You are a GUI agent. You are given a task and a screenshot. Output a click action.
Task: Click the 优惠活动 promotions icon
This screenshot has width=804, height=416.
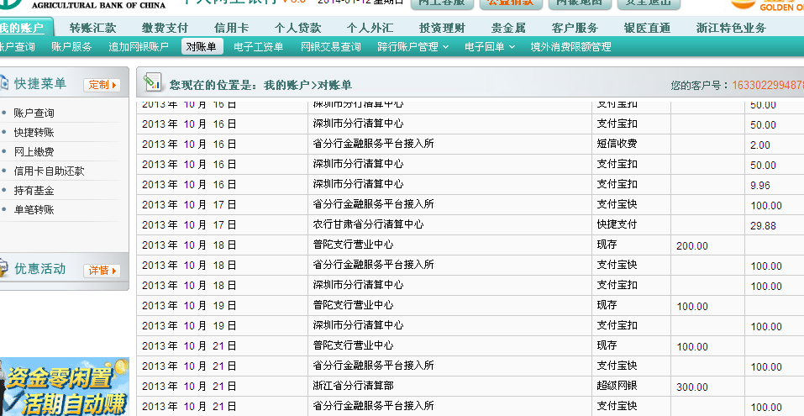[4, 269]
